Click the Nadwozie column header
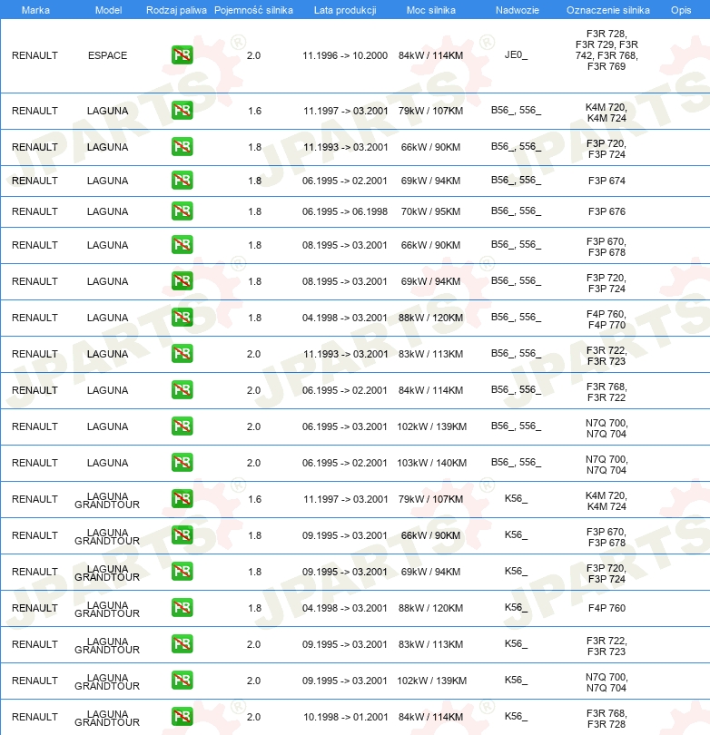710x735 pixels. (518, 10)
